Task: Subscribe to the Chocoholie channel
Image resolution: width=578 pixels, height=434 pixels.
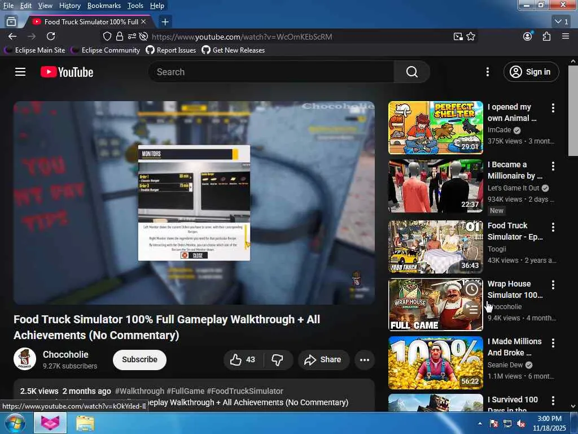Action: pyautogui.click(x=139, y=359)
